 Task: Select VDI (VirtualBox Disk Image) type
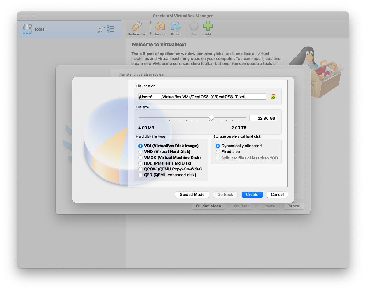(169, 146)
